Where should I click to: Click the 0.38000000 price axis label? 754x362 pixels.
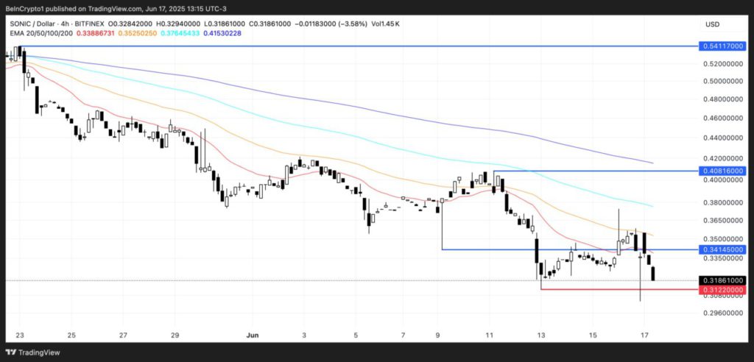724,202
